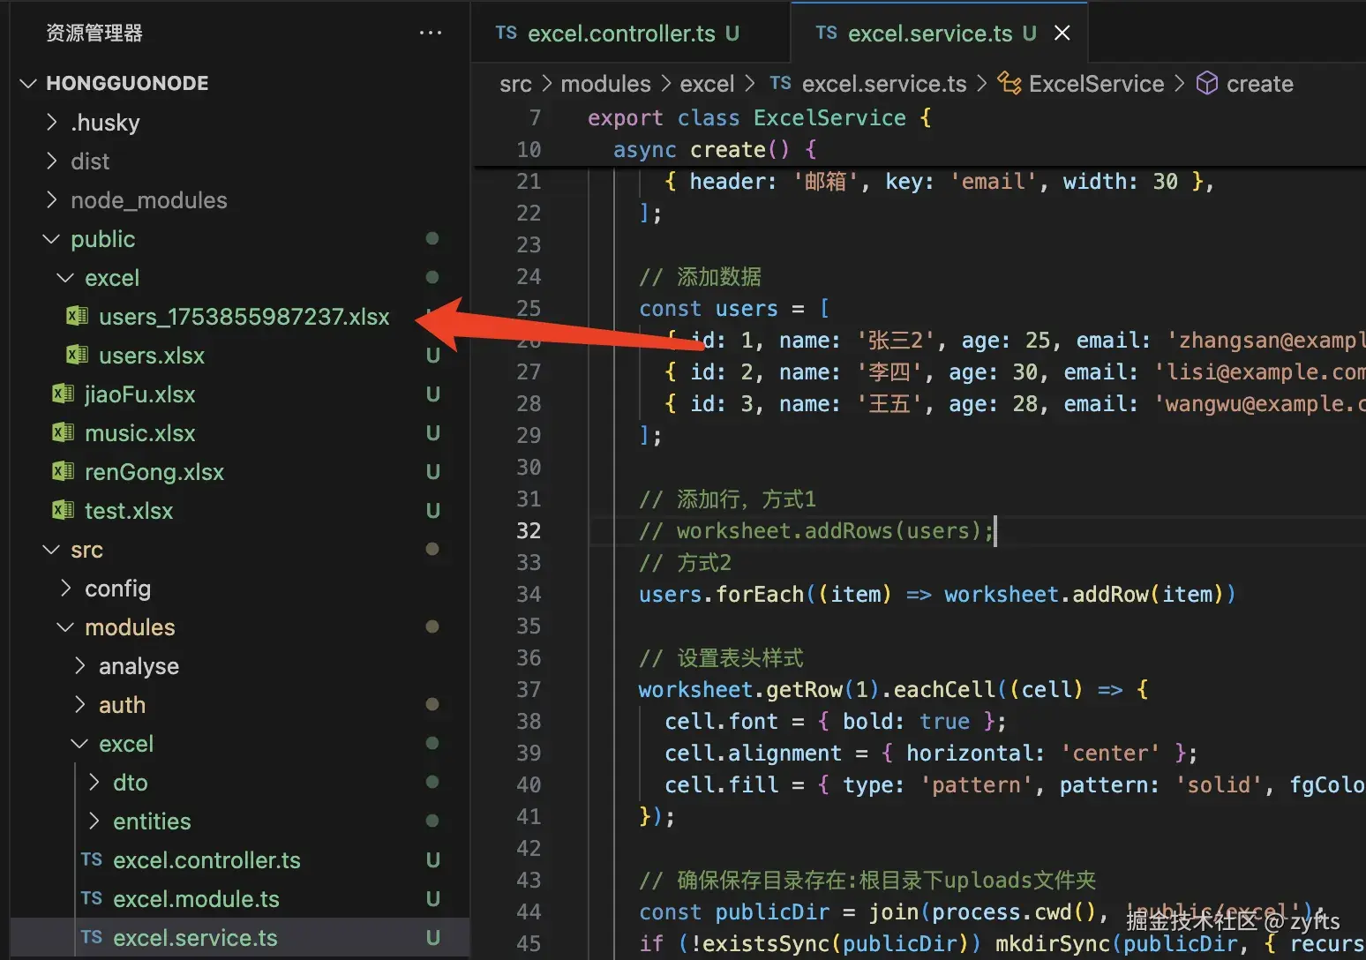
Task: Collapse the modules folder
Action: click(65, 626)
